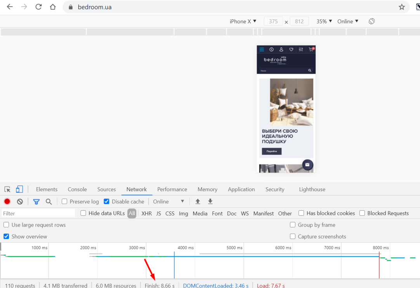Enable Capture screenshots checkbox

293,237
